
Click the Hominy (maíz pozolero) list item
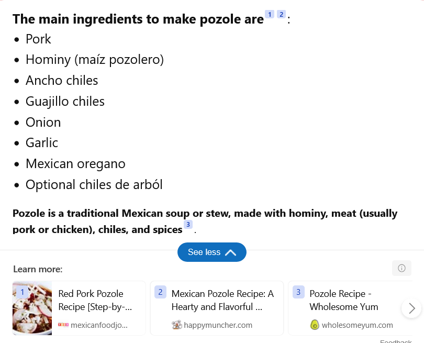click(95, 60)
